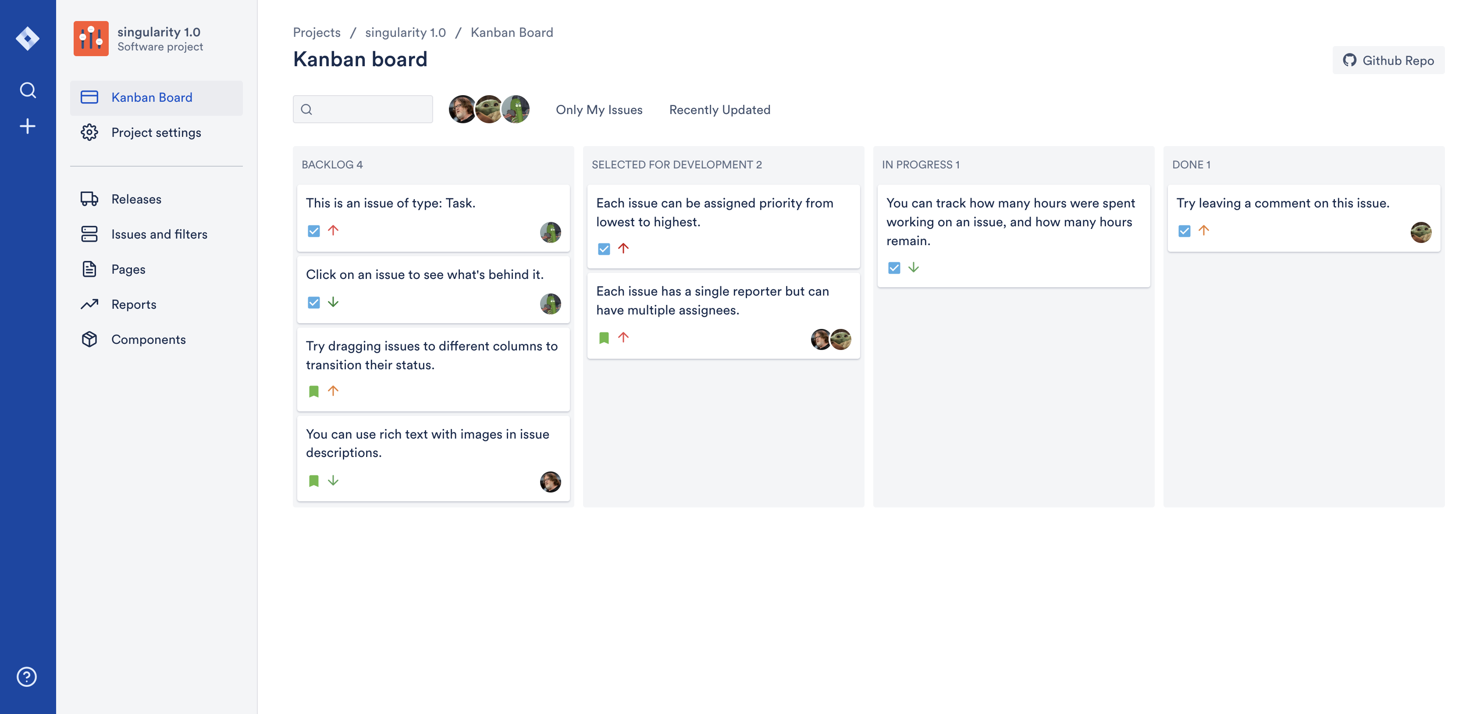Filter by the third user avatar

tap(516, 109)
